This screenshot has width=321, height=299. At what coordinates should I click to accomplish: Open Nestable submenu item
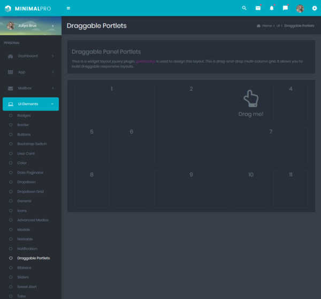coord(25,240)
